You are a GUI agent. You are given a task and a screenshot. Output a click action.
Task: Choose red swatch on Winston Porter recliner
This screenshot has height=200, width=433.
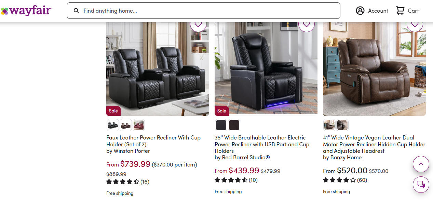(139, 125)
